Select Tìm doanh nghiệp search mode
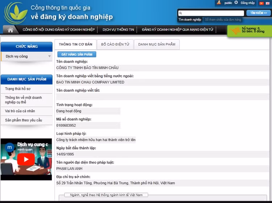This screenshot has height=203, width=272. click(189, 20)
